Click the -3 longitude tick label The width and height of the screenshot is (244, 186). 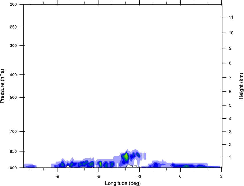(x=139, y=177)
